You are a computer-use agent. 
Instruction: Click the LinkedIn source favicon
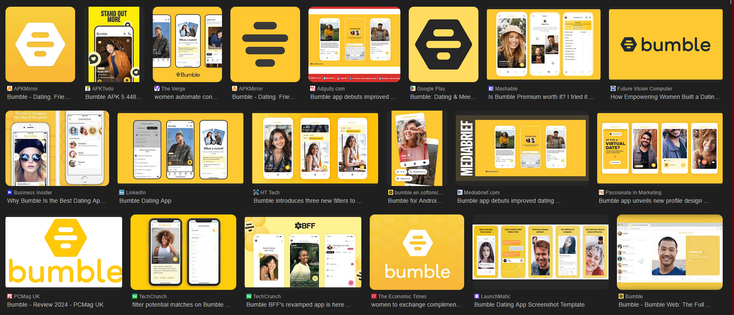(x=122, y=193)
